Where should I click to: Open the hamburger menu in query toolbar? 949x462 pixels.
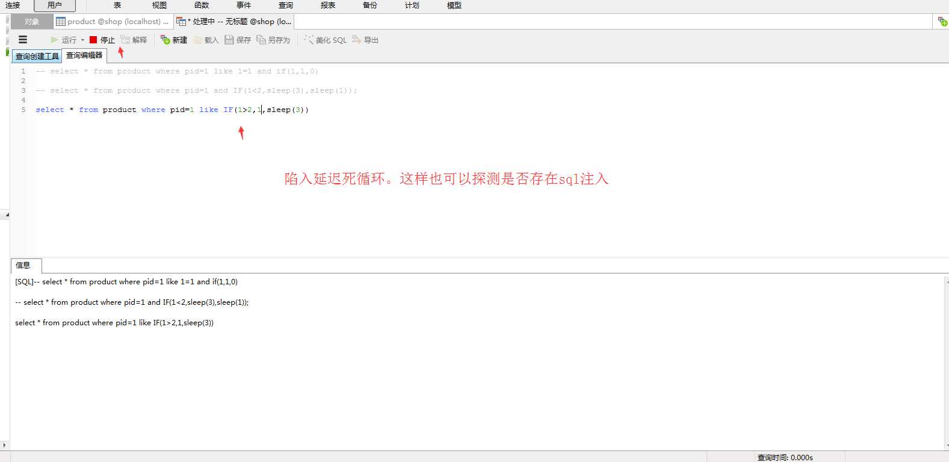23,40
